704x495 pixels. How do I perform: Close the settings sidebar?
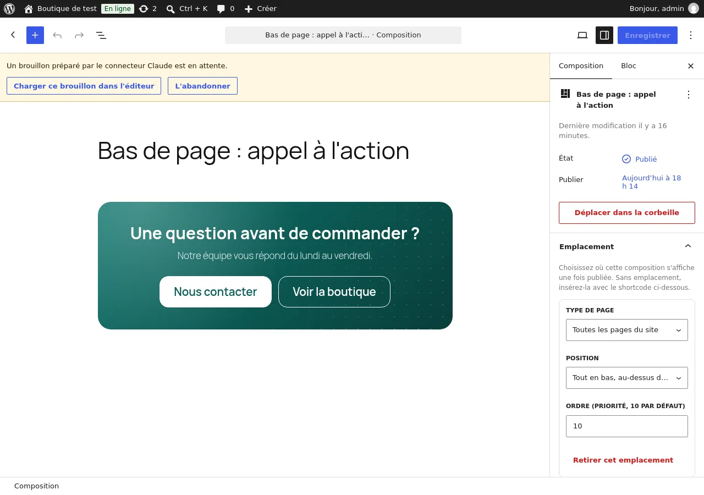(x=691, y=66)
